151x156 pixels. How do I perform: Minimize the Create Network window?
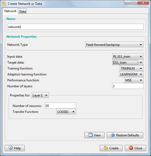click(128, 3)
